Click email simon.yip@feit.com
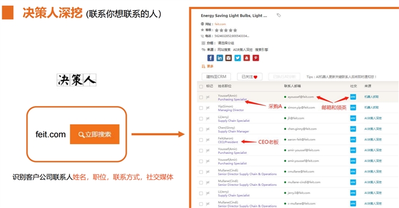The image size is (399, 208). [x=302, y=108]
